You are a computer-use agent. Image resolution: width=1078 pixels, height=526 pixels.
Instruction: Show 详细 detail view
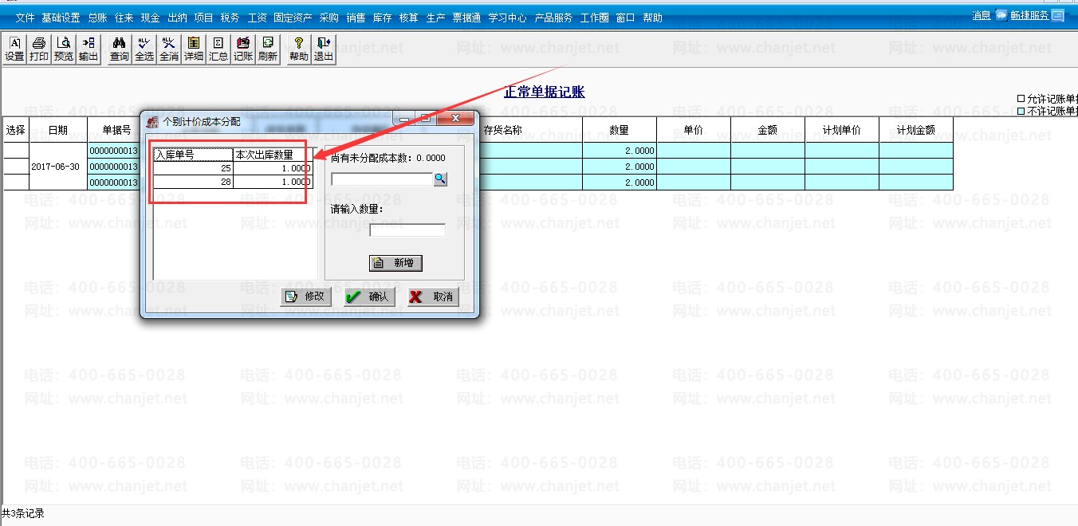194,49
